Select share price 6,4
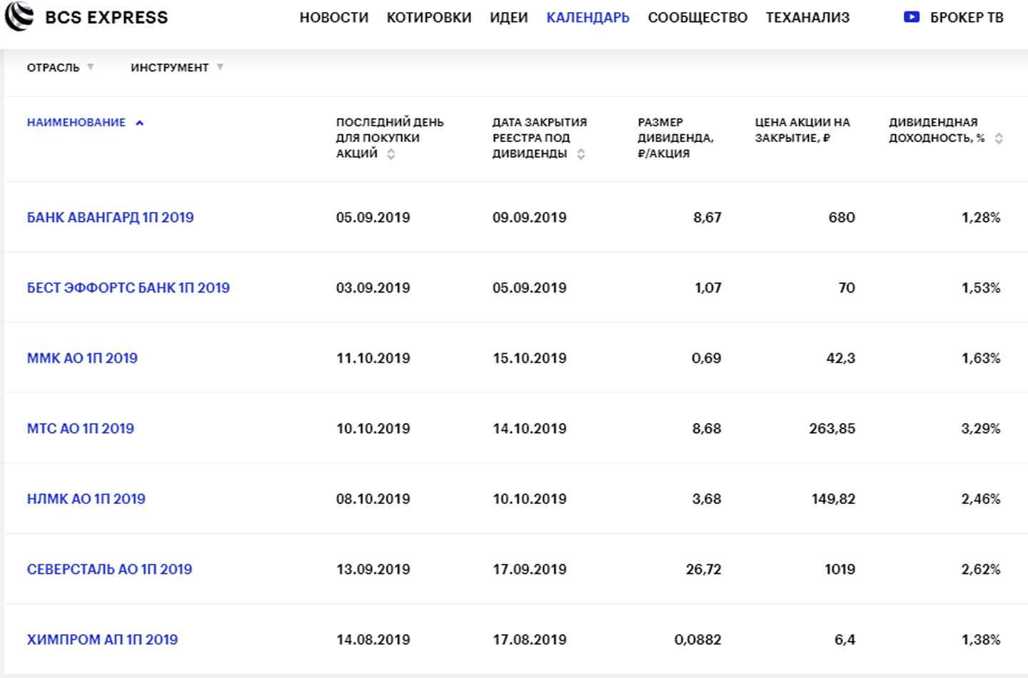 pyautogui.click(x=845, y=639)
